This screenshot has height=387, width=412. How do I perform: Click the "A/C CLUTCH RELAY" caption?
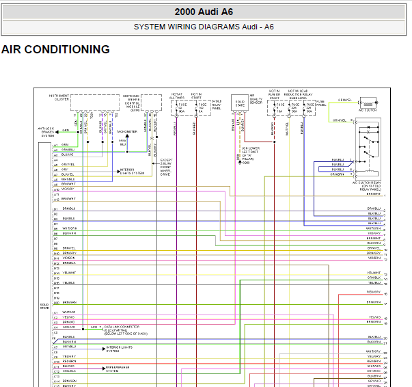(x=367, y=186)
